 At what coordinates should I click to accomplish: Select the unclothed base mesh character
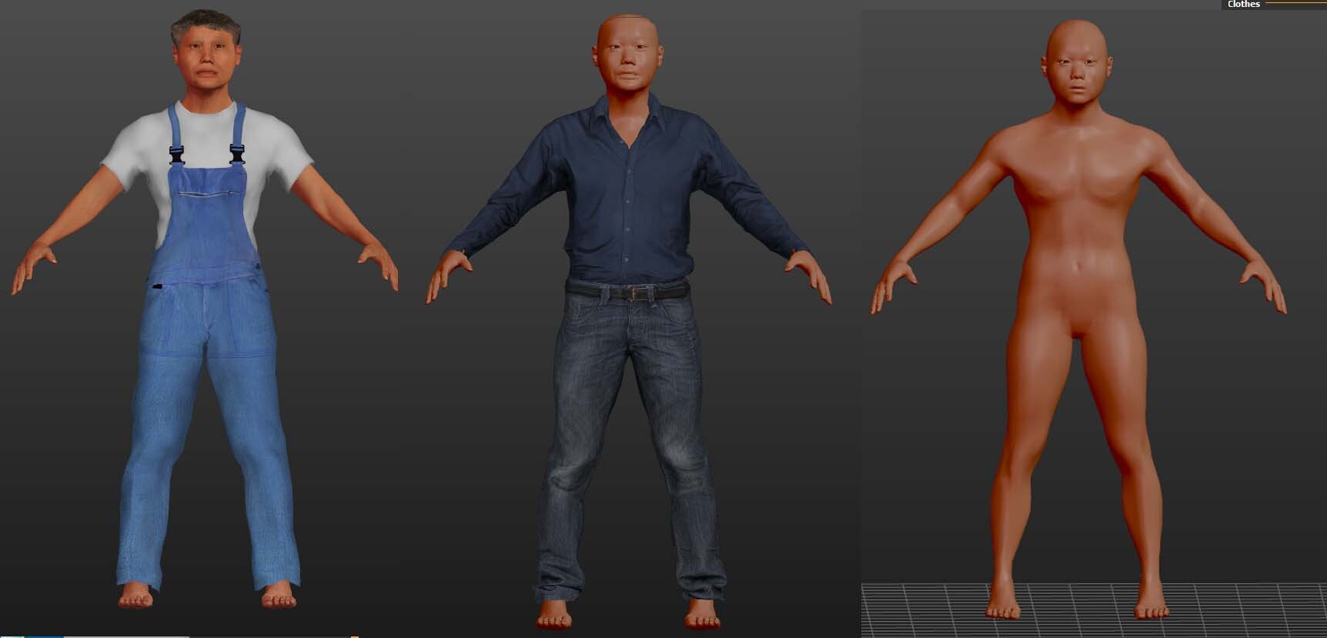(1078, 319)
